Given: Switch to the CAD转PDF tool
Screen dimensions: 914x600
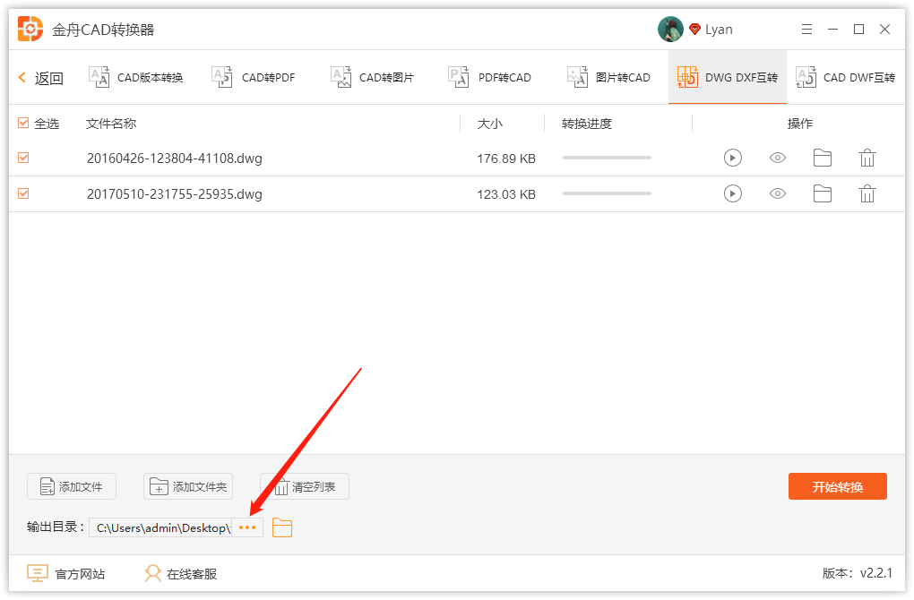Looking at the screenshot, I should pyautogui.click(x=254, y=77).
